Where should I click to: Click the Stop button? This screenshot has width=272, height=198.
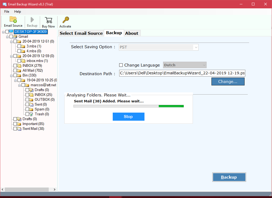pyautogui.click(x=129, y=117)
